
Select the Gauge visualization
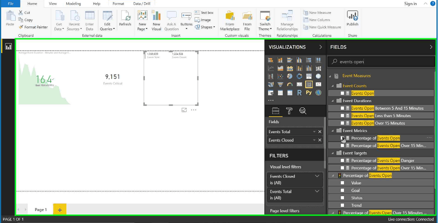290,84
